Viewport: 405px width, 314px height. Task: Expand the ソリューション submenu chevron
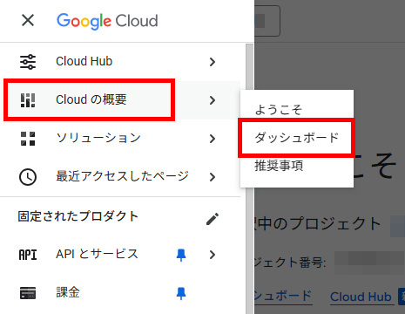point(213,139)
